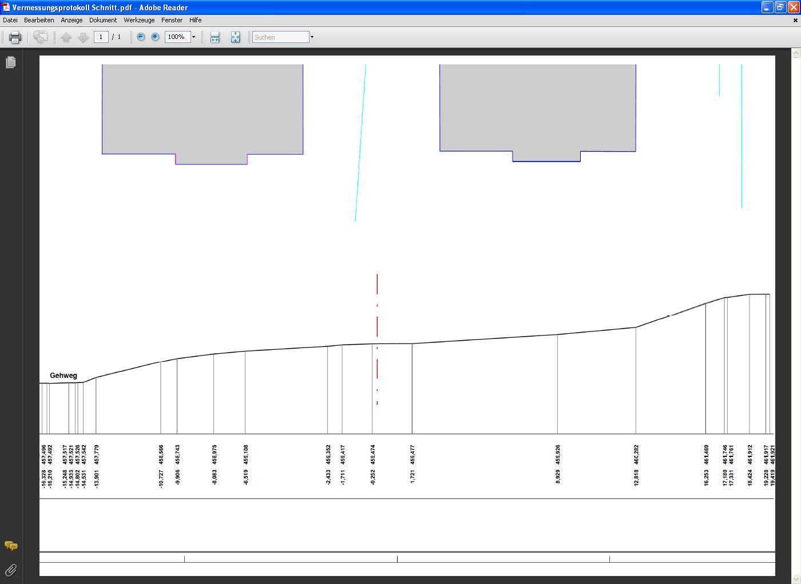
Task: Open the Anzeige menu
Action: click(72, 20)
